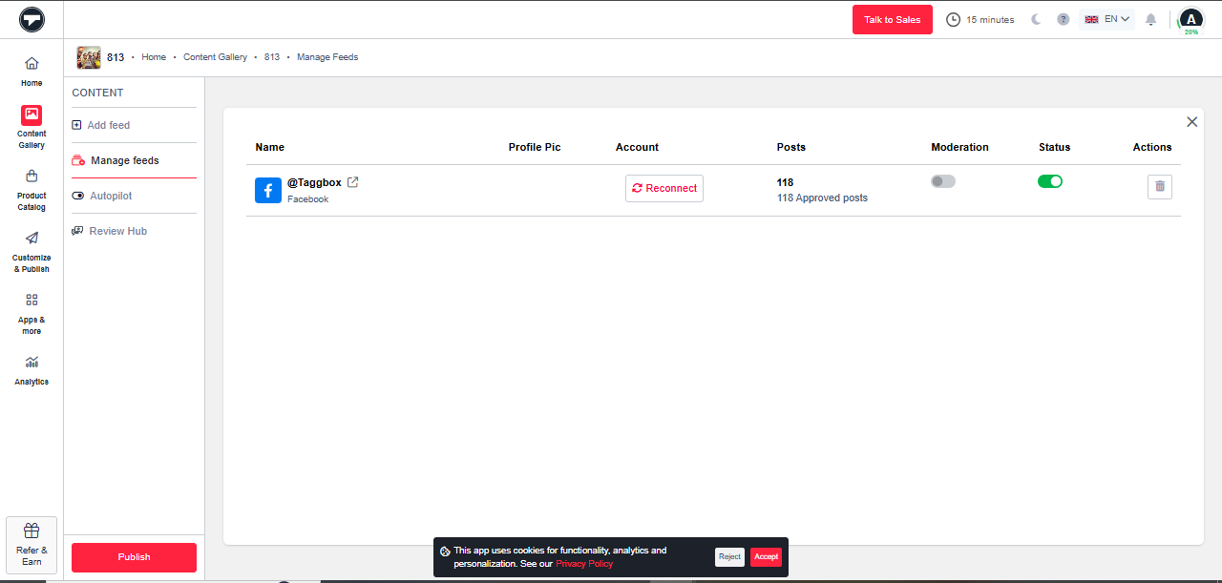Toggle dark mode moon icon
The width and height of the screenshot is (1222, 583).
click(1036, 19)
